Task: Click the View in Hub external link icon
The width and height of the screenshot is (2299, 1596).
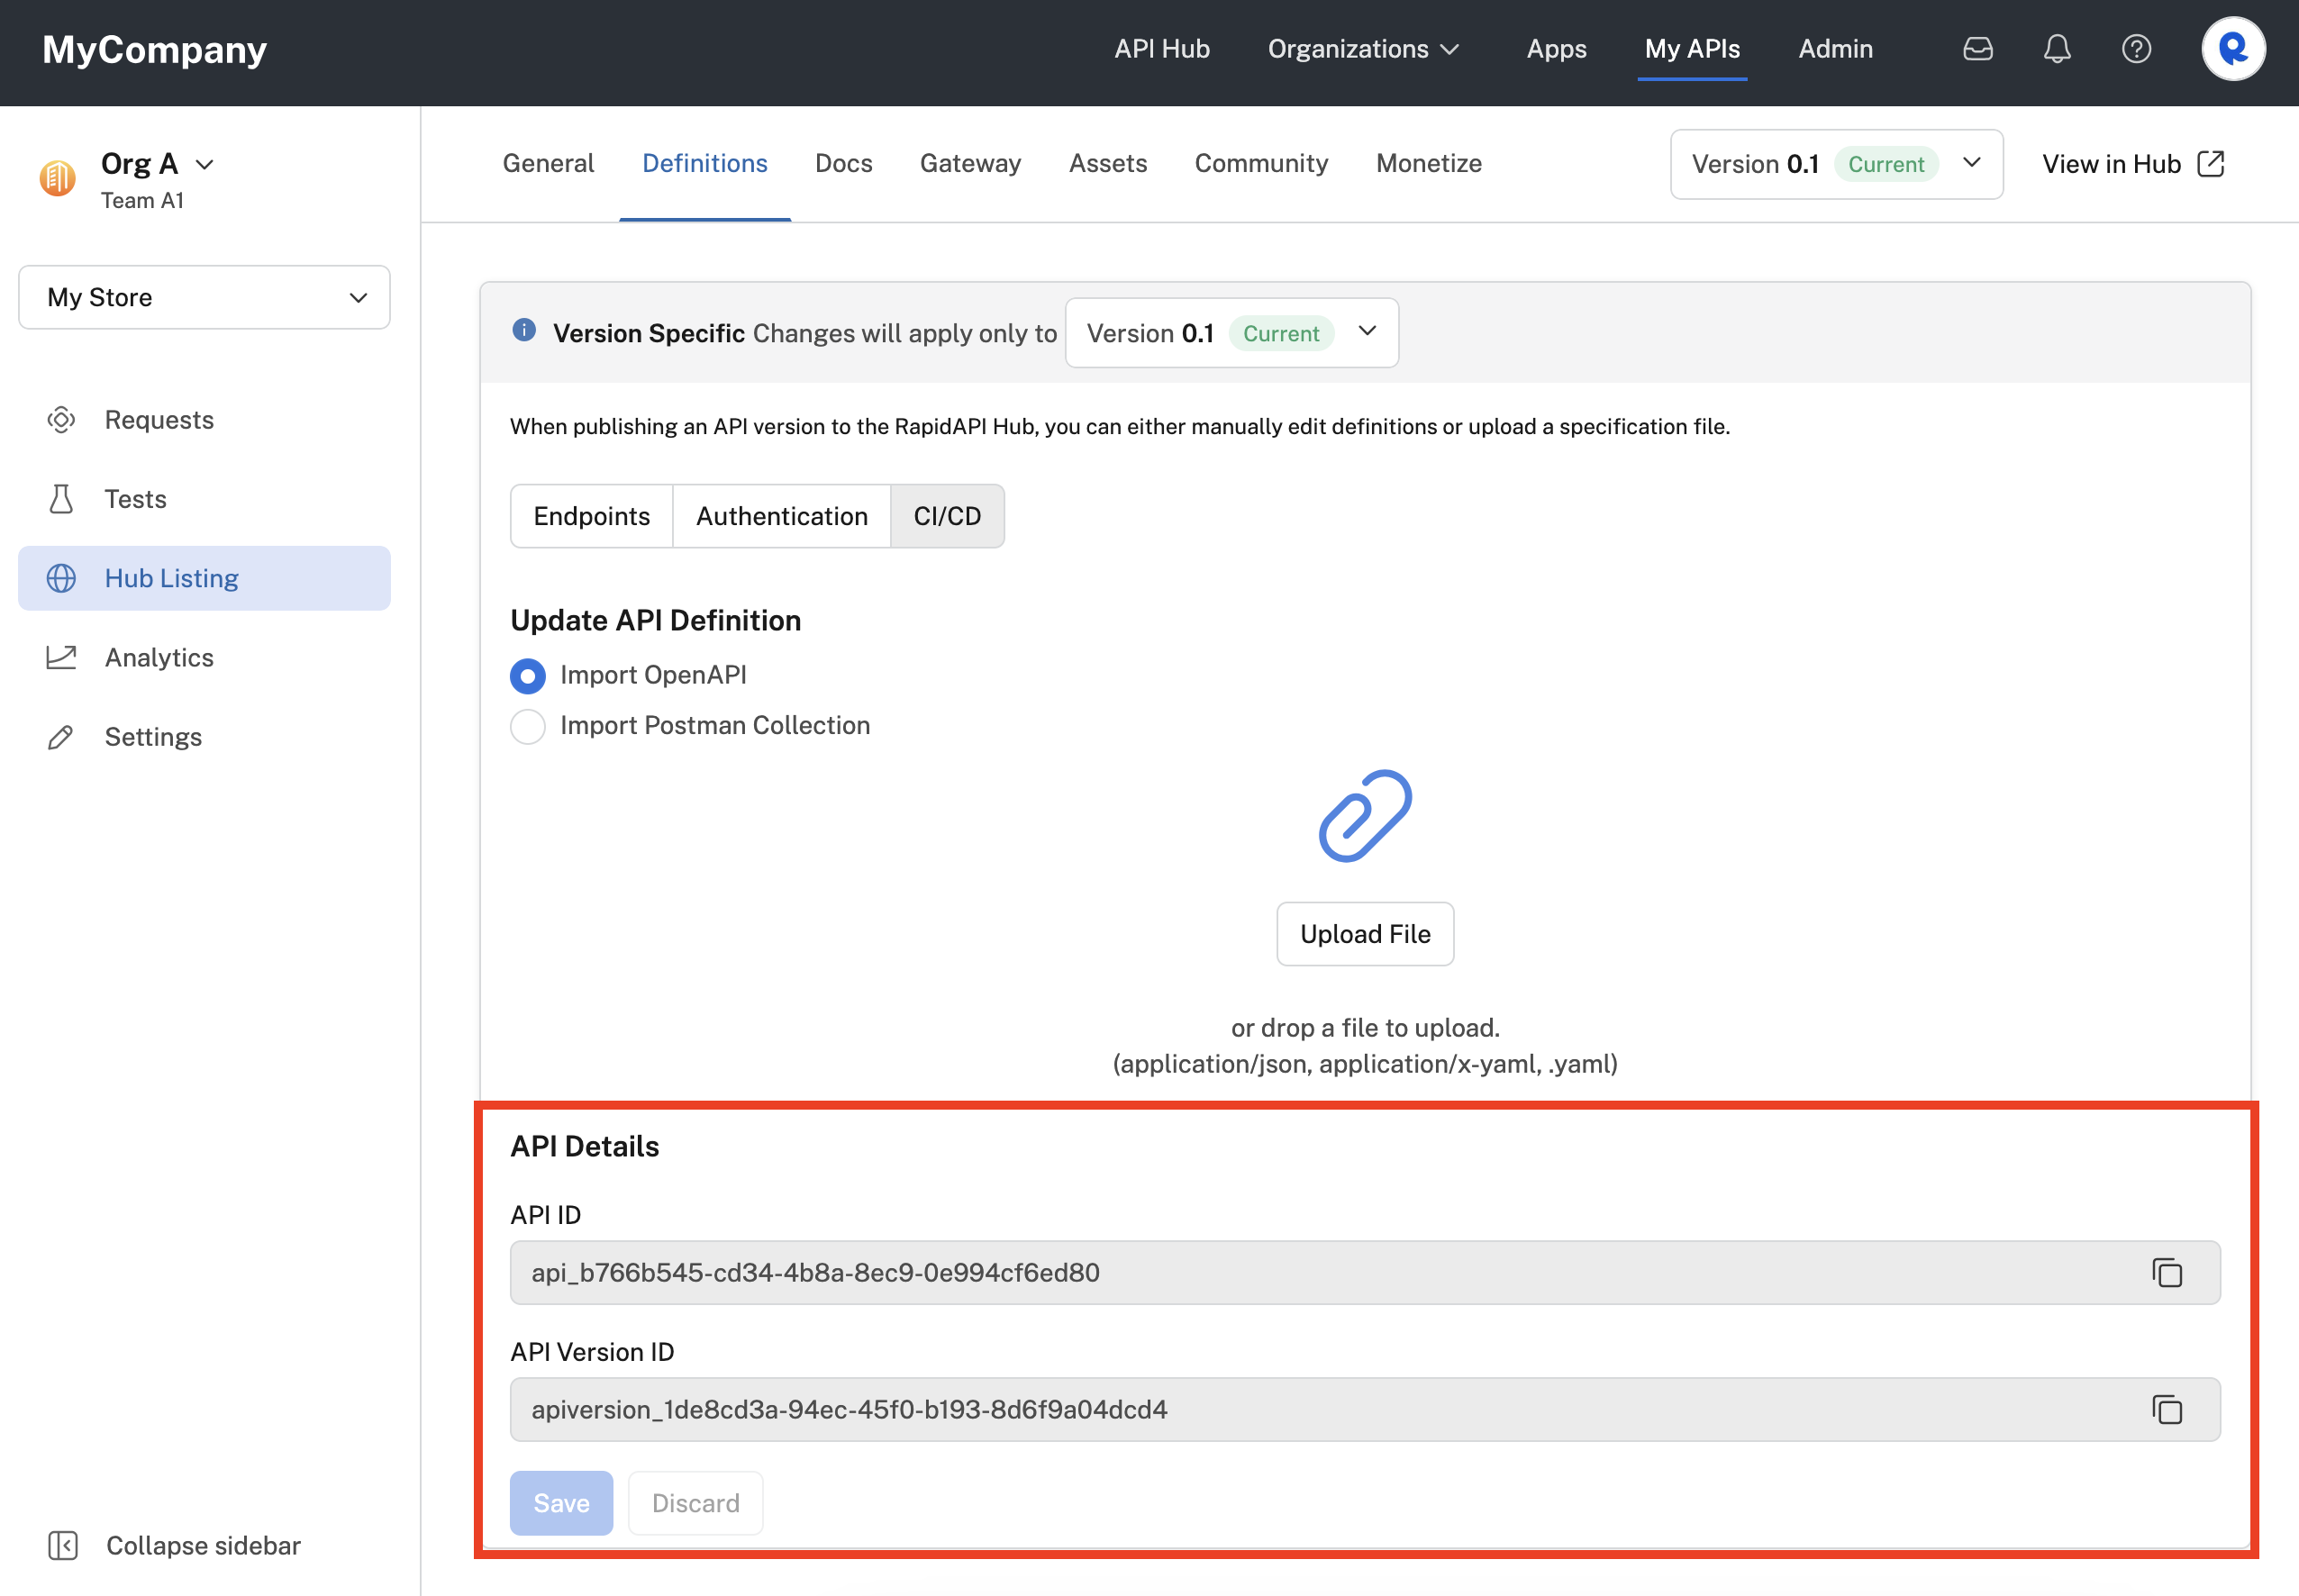Action: pyautogui.click(x=2210, y=163)
